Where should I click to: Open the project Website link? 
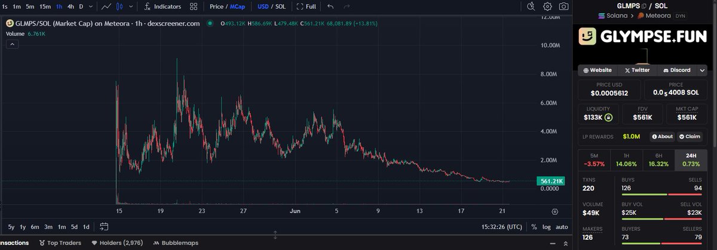597,70
